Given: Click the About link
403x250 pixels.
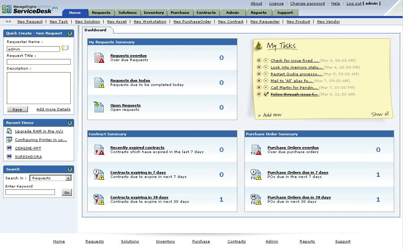Looking at the screenshot, I should click(256, 3).
